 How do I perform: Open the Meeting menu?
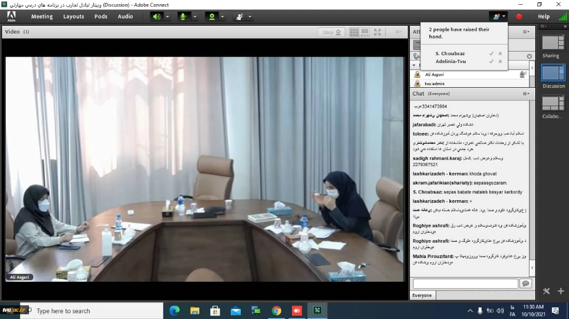tap(42, 16)
